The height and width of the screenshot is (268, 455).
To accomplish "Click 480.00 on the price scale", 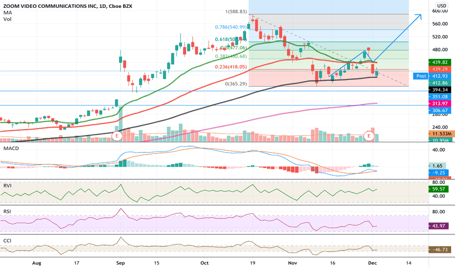I will (x=440, y=50).
